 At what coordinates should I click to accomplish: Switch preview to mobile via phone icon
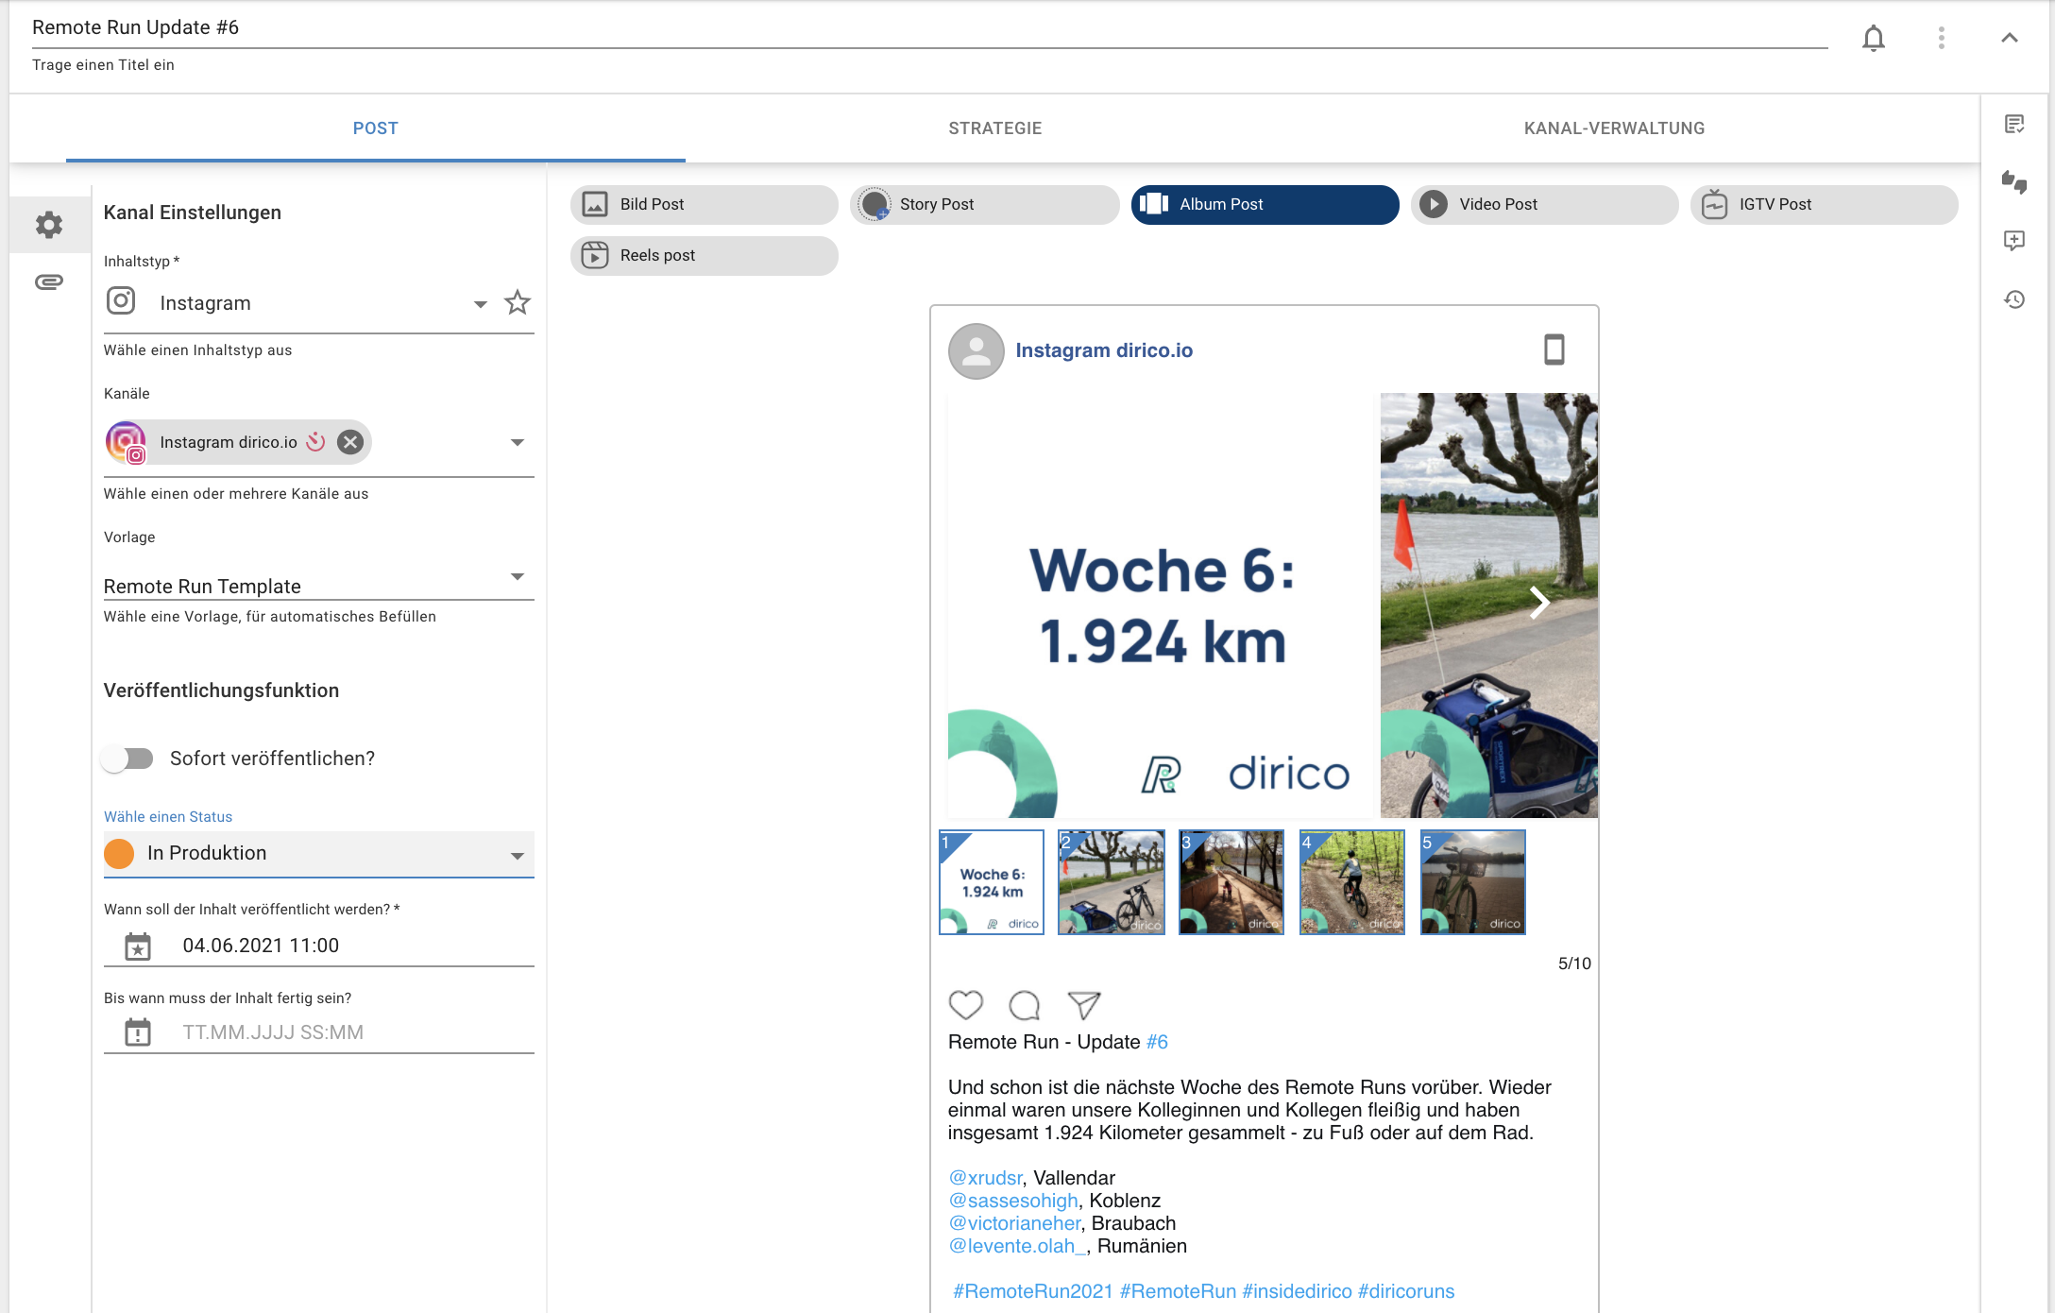[x=1556, y=350]
